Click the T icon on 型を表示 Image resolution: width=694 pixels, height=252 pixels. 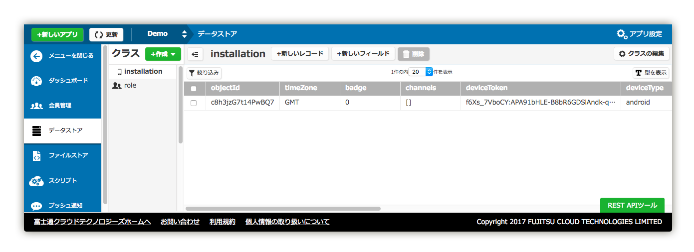638,73
